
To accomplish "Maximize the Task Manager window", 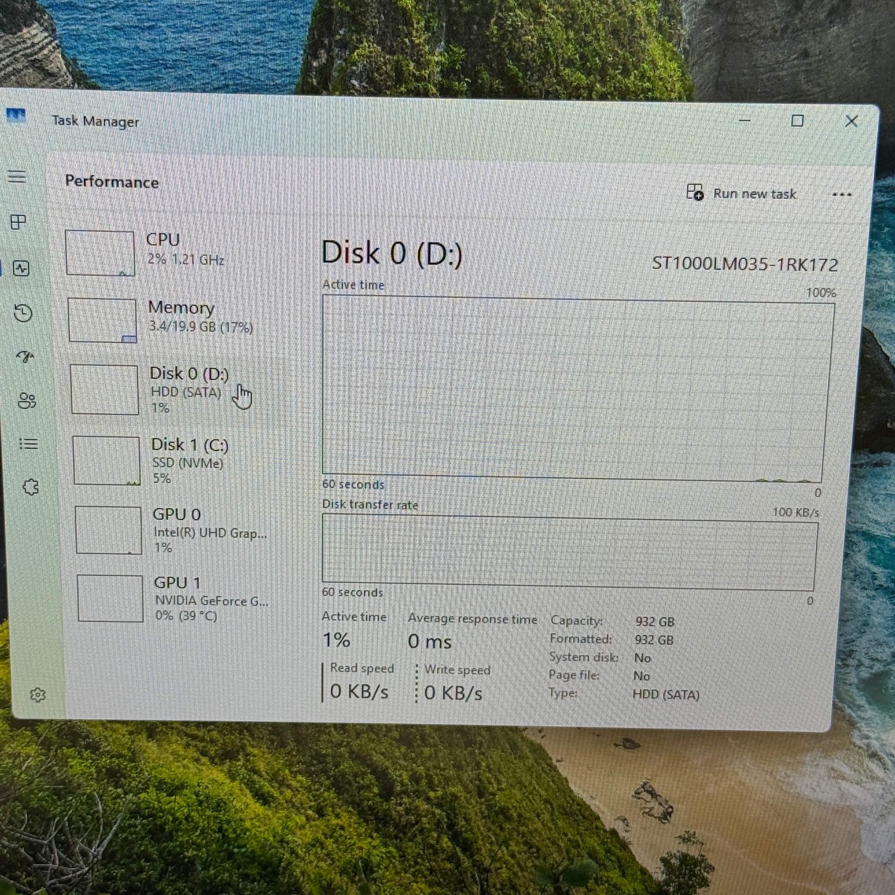I will (x=797, y=121).
